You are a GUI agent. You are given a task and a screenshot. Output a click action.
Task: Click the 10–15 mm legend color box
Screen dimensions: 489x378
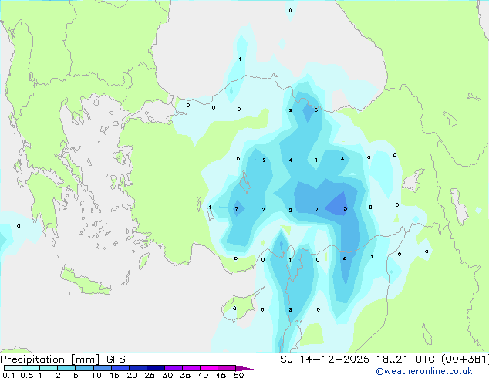click(102, 368)
